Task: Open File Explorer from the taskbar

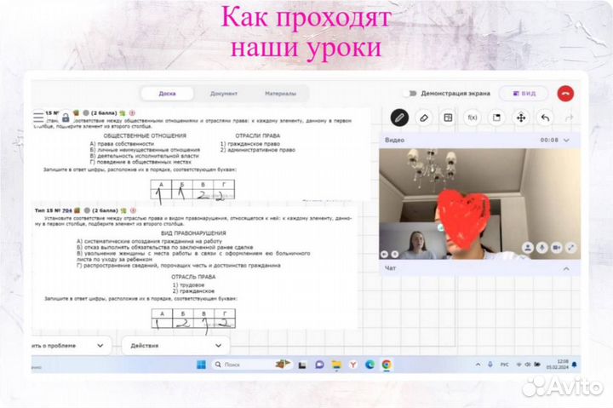Action: click(336, 365)
